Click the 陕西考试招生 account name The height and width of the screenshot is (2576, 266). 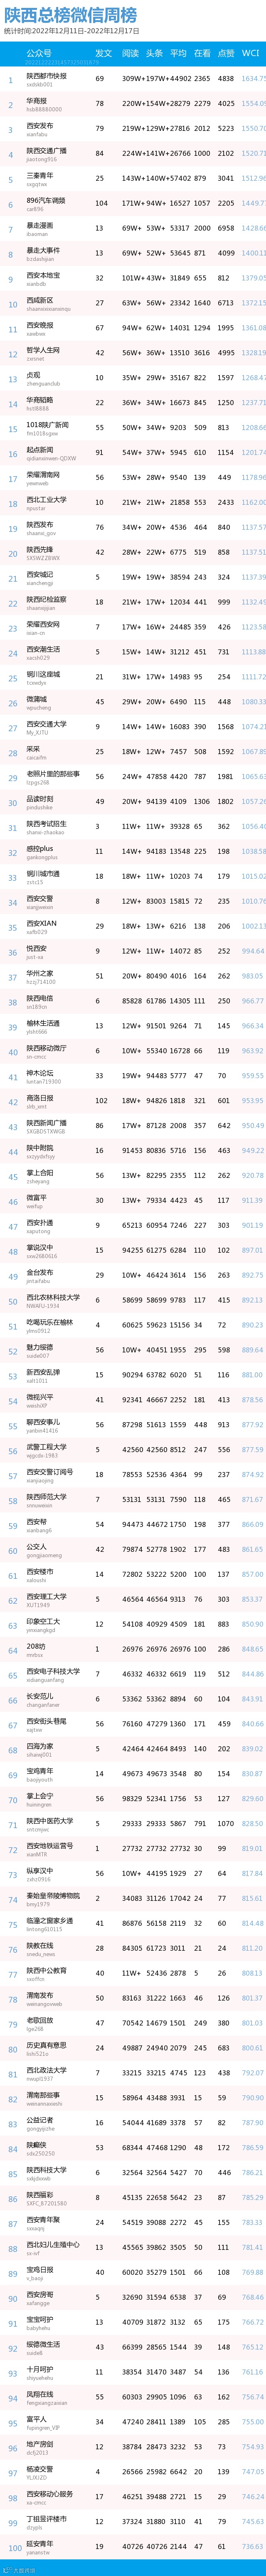46,824
